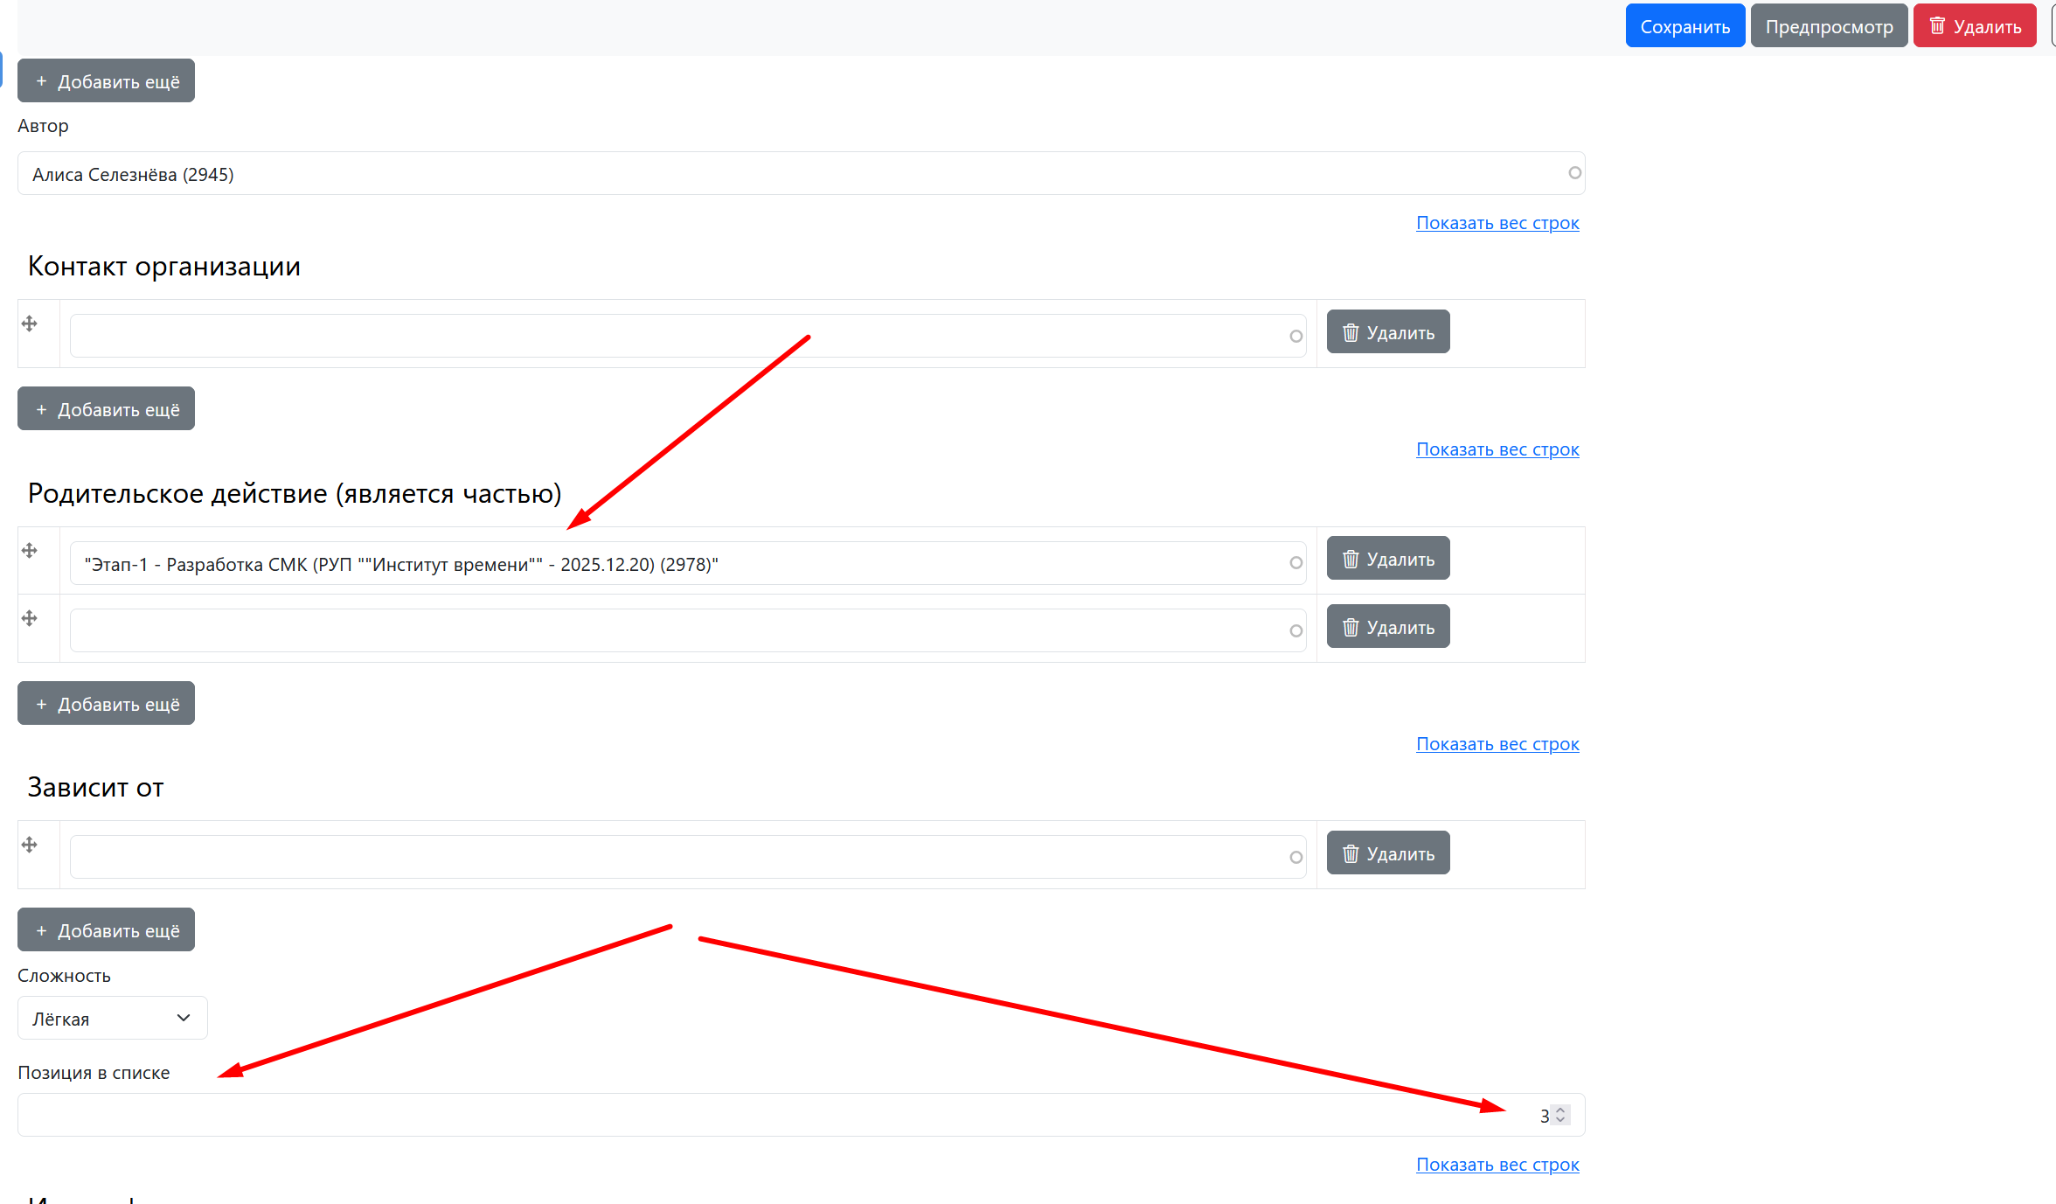Click autocomplete circle in Контакт организации field
This screenshot has width=2056, height=1204.
(x=1295, y=337)
